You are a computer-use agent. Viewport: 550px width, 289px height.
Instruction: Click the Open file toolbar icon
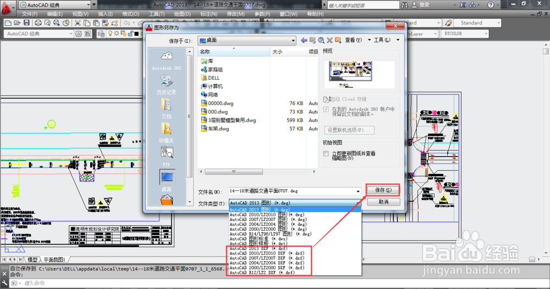pyautogui.click(x=17, y=23)
